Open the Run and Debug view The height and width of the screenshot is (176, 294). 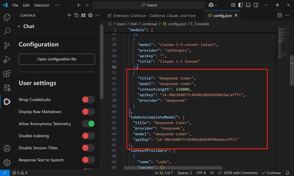7,59
